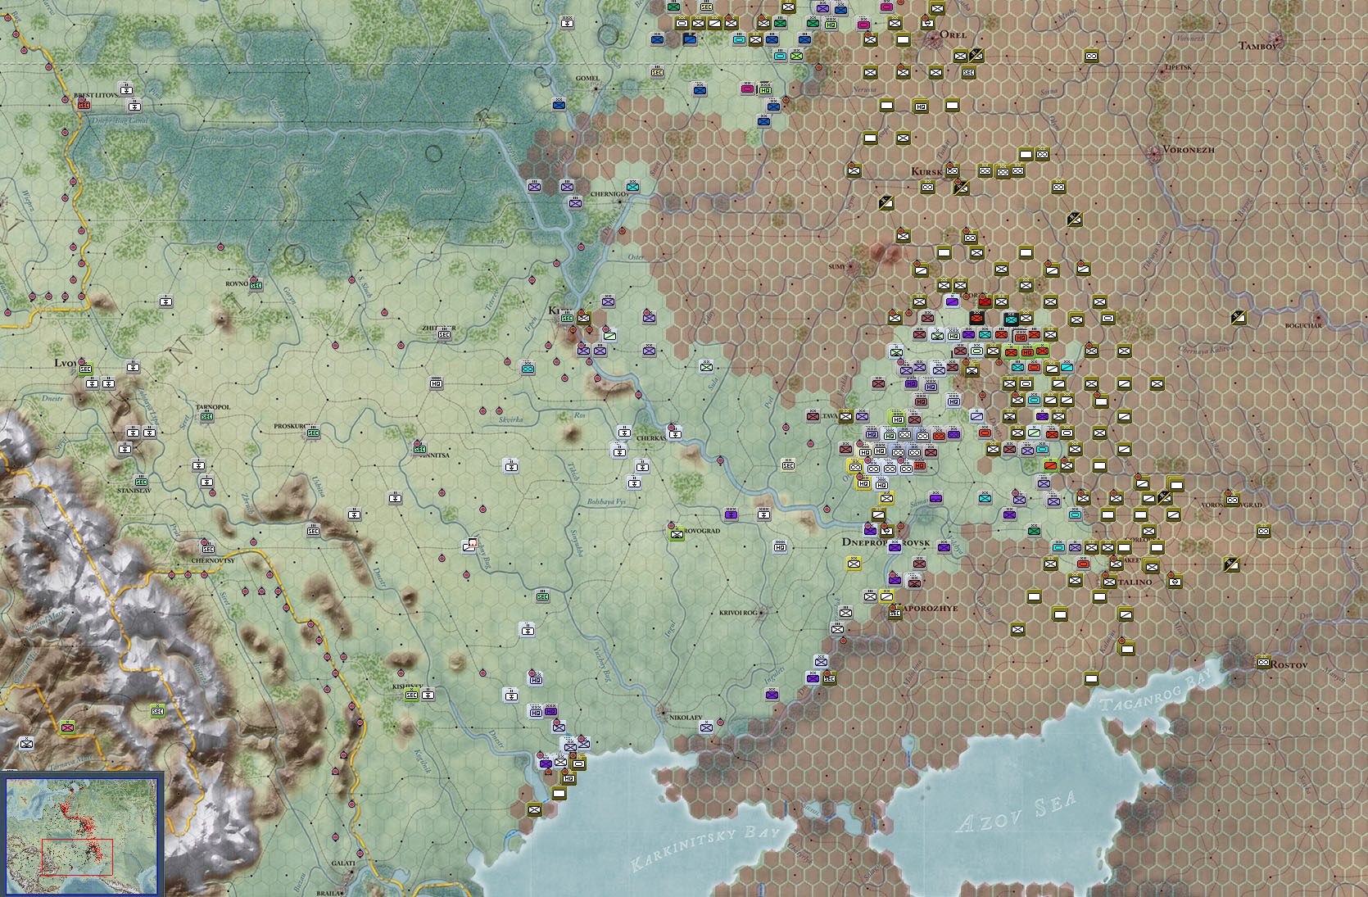1368x897 pixels.
Task: Click the Galati city label
Action: pos(344,863)
